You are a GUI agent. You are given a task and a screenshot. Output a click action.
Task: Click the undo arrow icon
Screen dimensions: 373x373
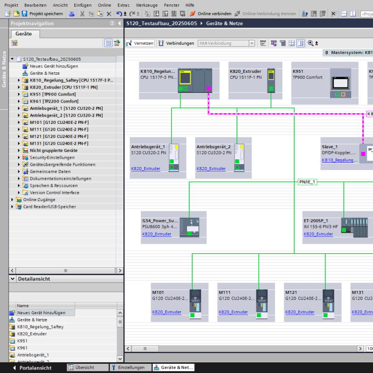(x=119, y=14)
